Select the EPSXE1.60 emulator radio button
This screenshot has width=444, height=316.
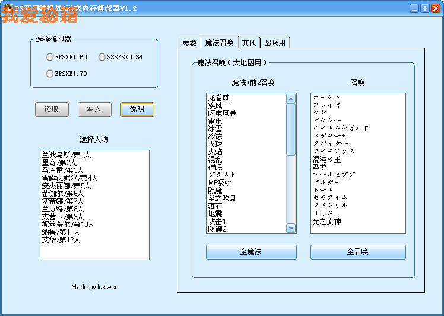(50, 57)
